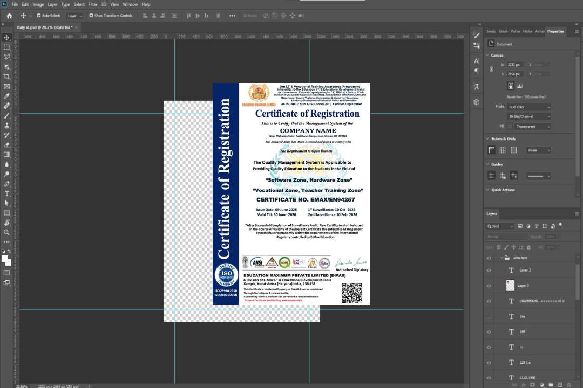Open the layer filter Kind dropdown
The image size is (583, 388).
coord(500,226)
